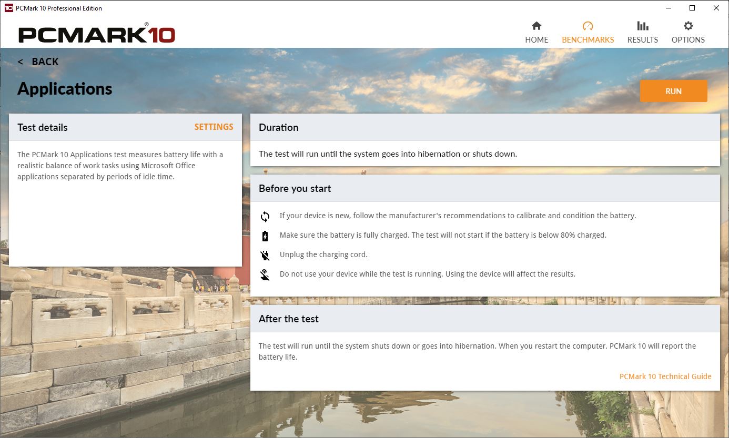
Task: Click the Benchmarks gauge icon
Action: [588, 26]
